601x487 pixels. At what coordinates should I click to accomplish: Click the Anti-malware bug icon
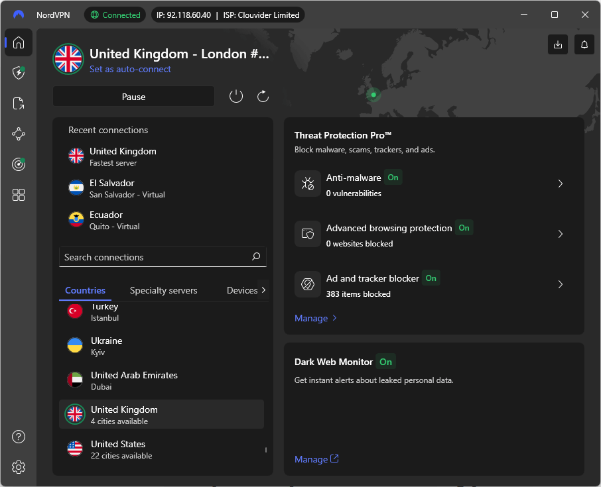[307, 184]
